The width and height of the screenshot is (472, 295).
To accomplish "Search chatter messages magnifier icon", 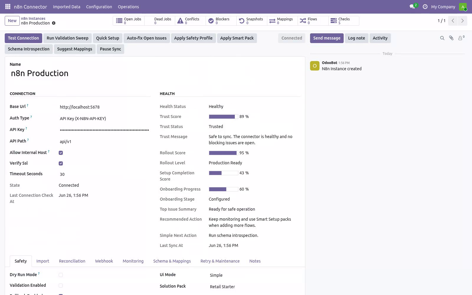I will tap(442, 38).
